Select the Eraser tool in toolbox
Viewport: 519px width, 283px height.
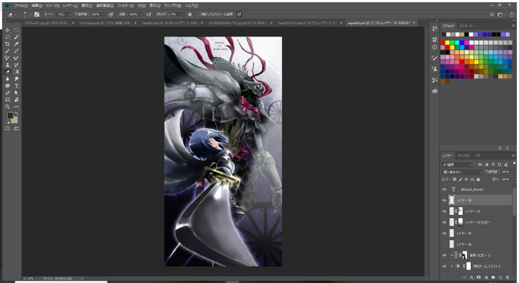pyautogui.click(x=8, y=72)
